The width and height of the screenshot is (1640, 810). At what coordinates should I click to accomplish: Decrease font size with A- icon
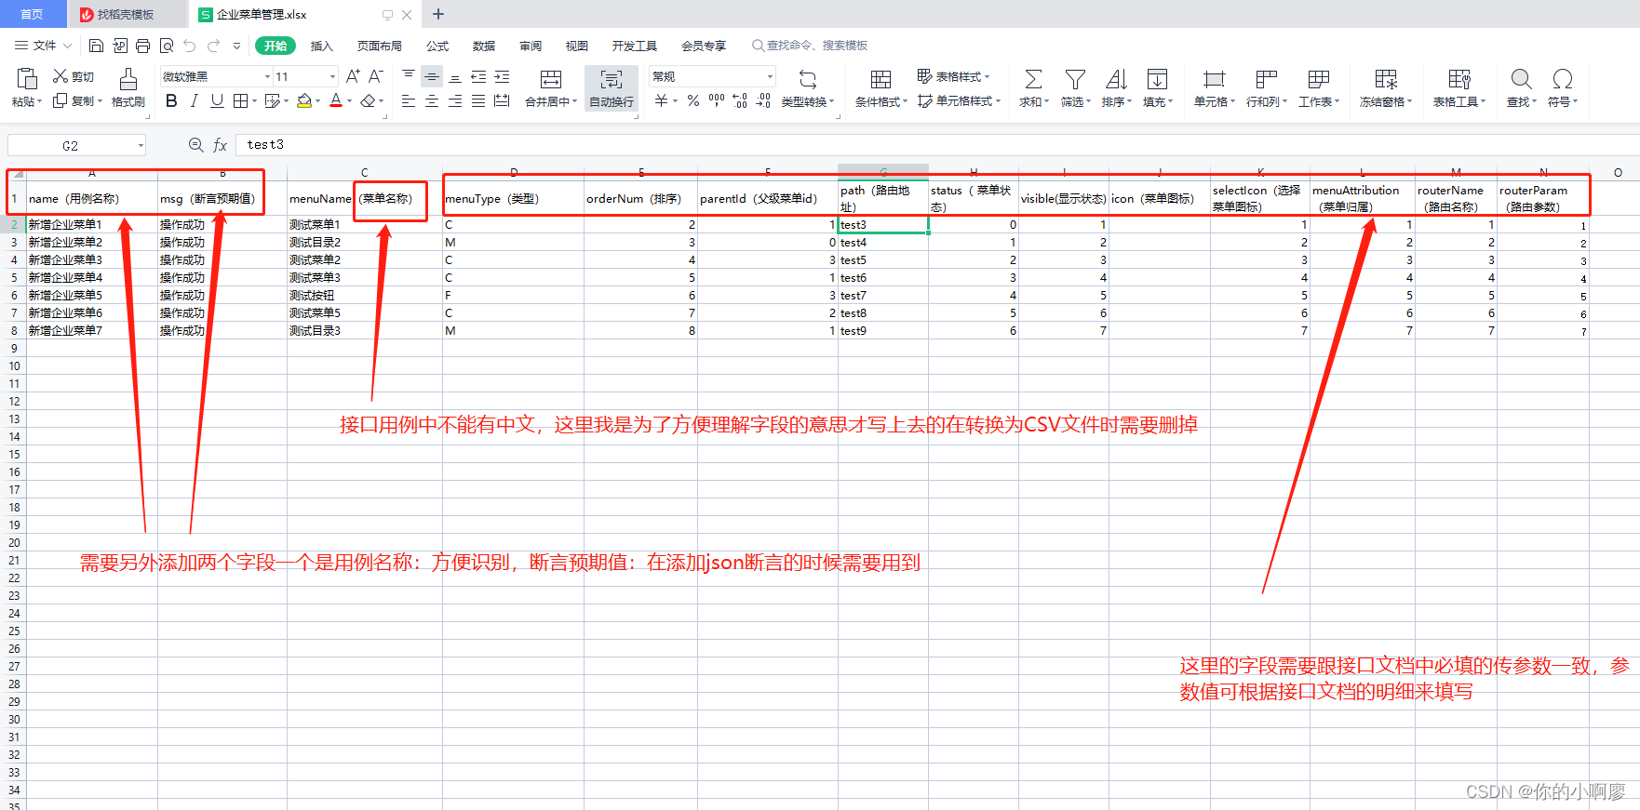pyautogui.click(x=376, y=76)
